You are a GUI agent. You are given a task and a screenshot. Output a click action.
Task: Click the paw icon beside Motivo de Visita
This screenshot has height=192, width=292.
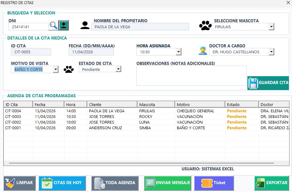click(68, 69)
